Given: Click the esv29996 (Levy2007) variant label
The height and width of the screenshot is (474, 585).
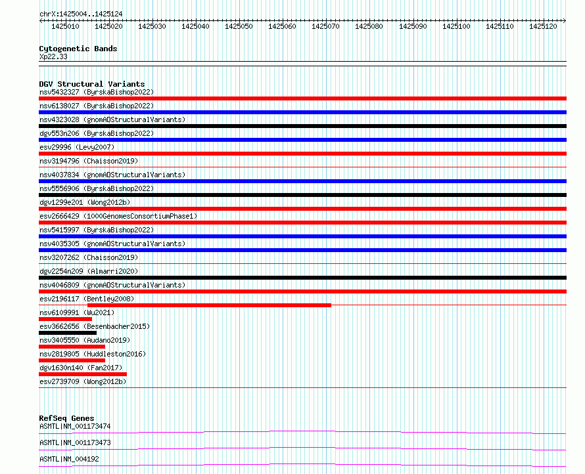Looking at the screenshot, I should [x=77, y=147].
